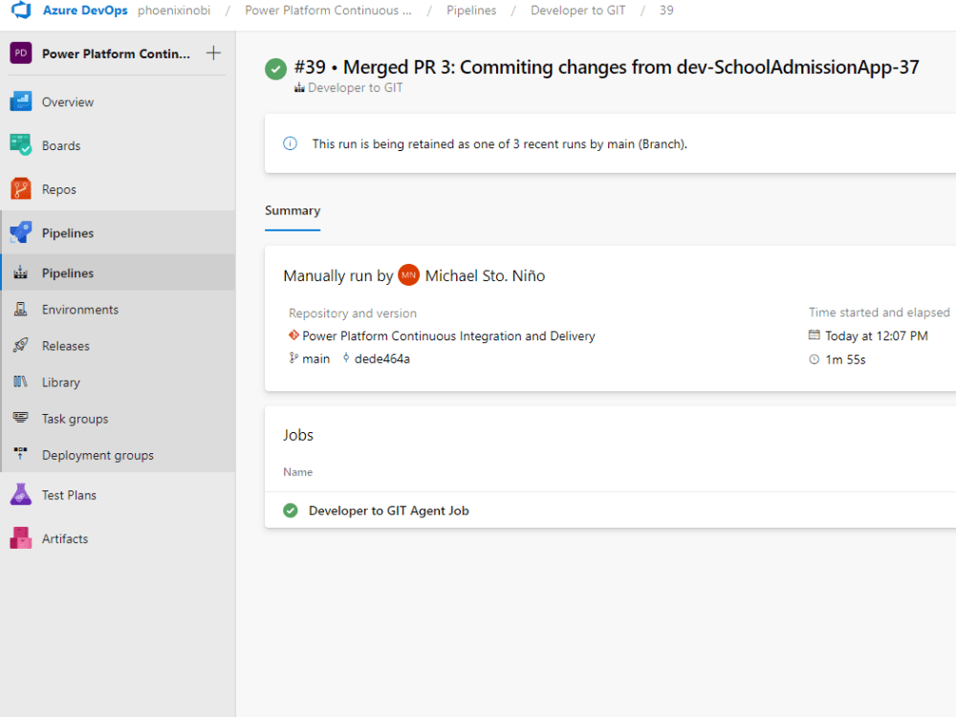Viewport: 956px width, 717px height.
Task: Click the phoenixinobi organization breadcrumb
Action: (174, 11)
